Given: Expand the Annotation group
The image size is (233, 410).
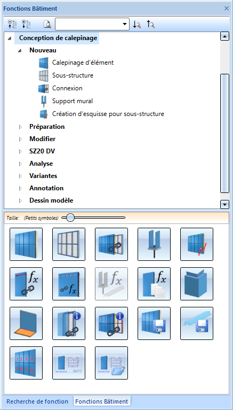Looking at the screenshot, I should [21, 188].
